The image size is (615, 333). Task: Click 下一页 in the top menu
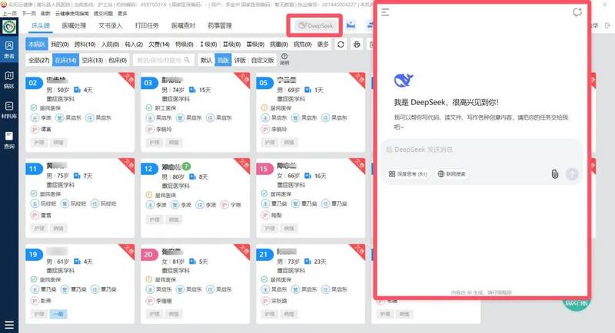point(28,13)
